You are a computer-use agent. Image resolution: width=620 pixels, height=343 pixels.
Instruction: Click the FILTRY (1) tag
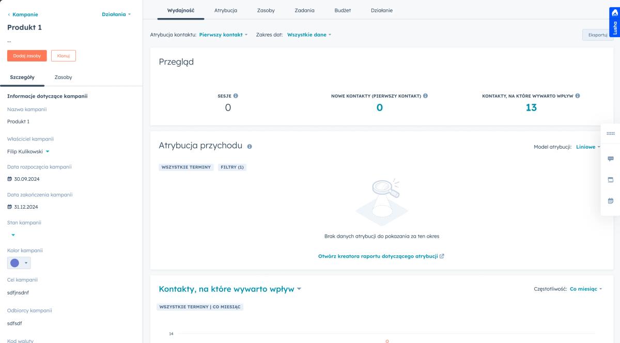pos(232,167)
